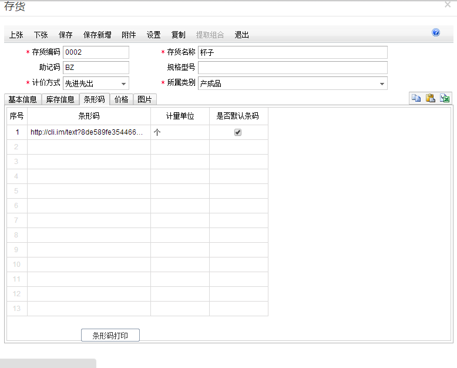
Task: Go to the 图片 tab
Action: [145, 99]
